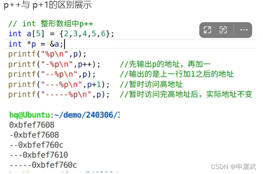Click the expand fullscreen icon in overlay toolbar
This screenshot has height=174, width=263.
tap(207, 30)
